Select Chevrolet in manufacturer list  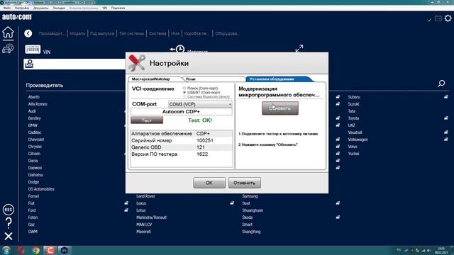point(36,140)
